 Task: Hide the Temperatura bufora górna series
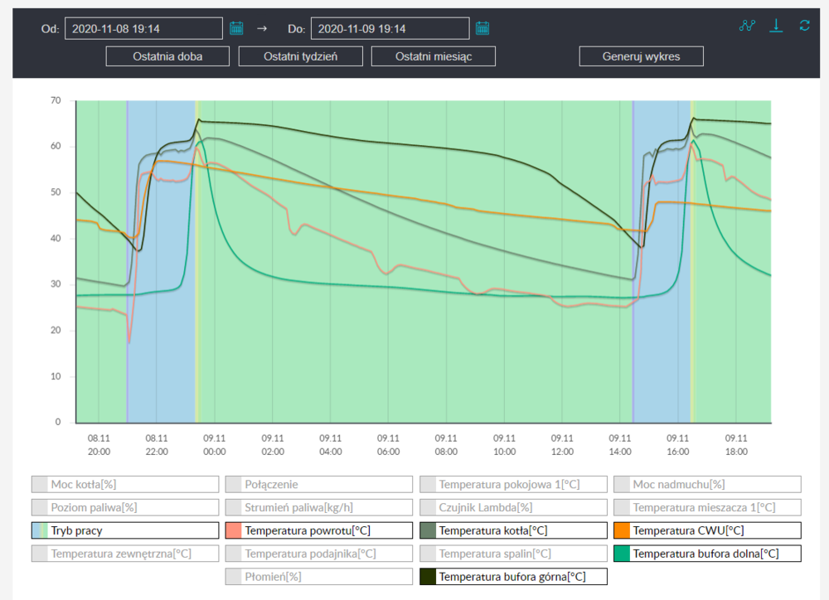[x=513, y=576]
